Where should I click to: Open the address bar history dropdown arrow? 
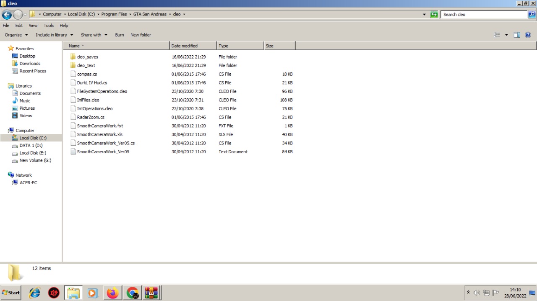coord(424,14)
